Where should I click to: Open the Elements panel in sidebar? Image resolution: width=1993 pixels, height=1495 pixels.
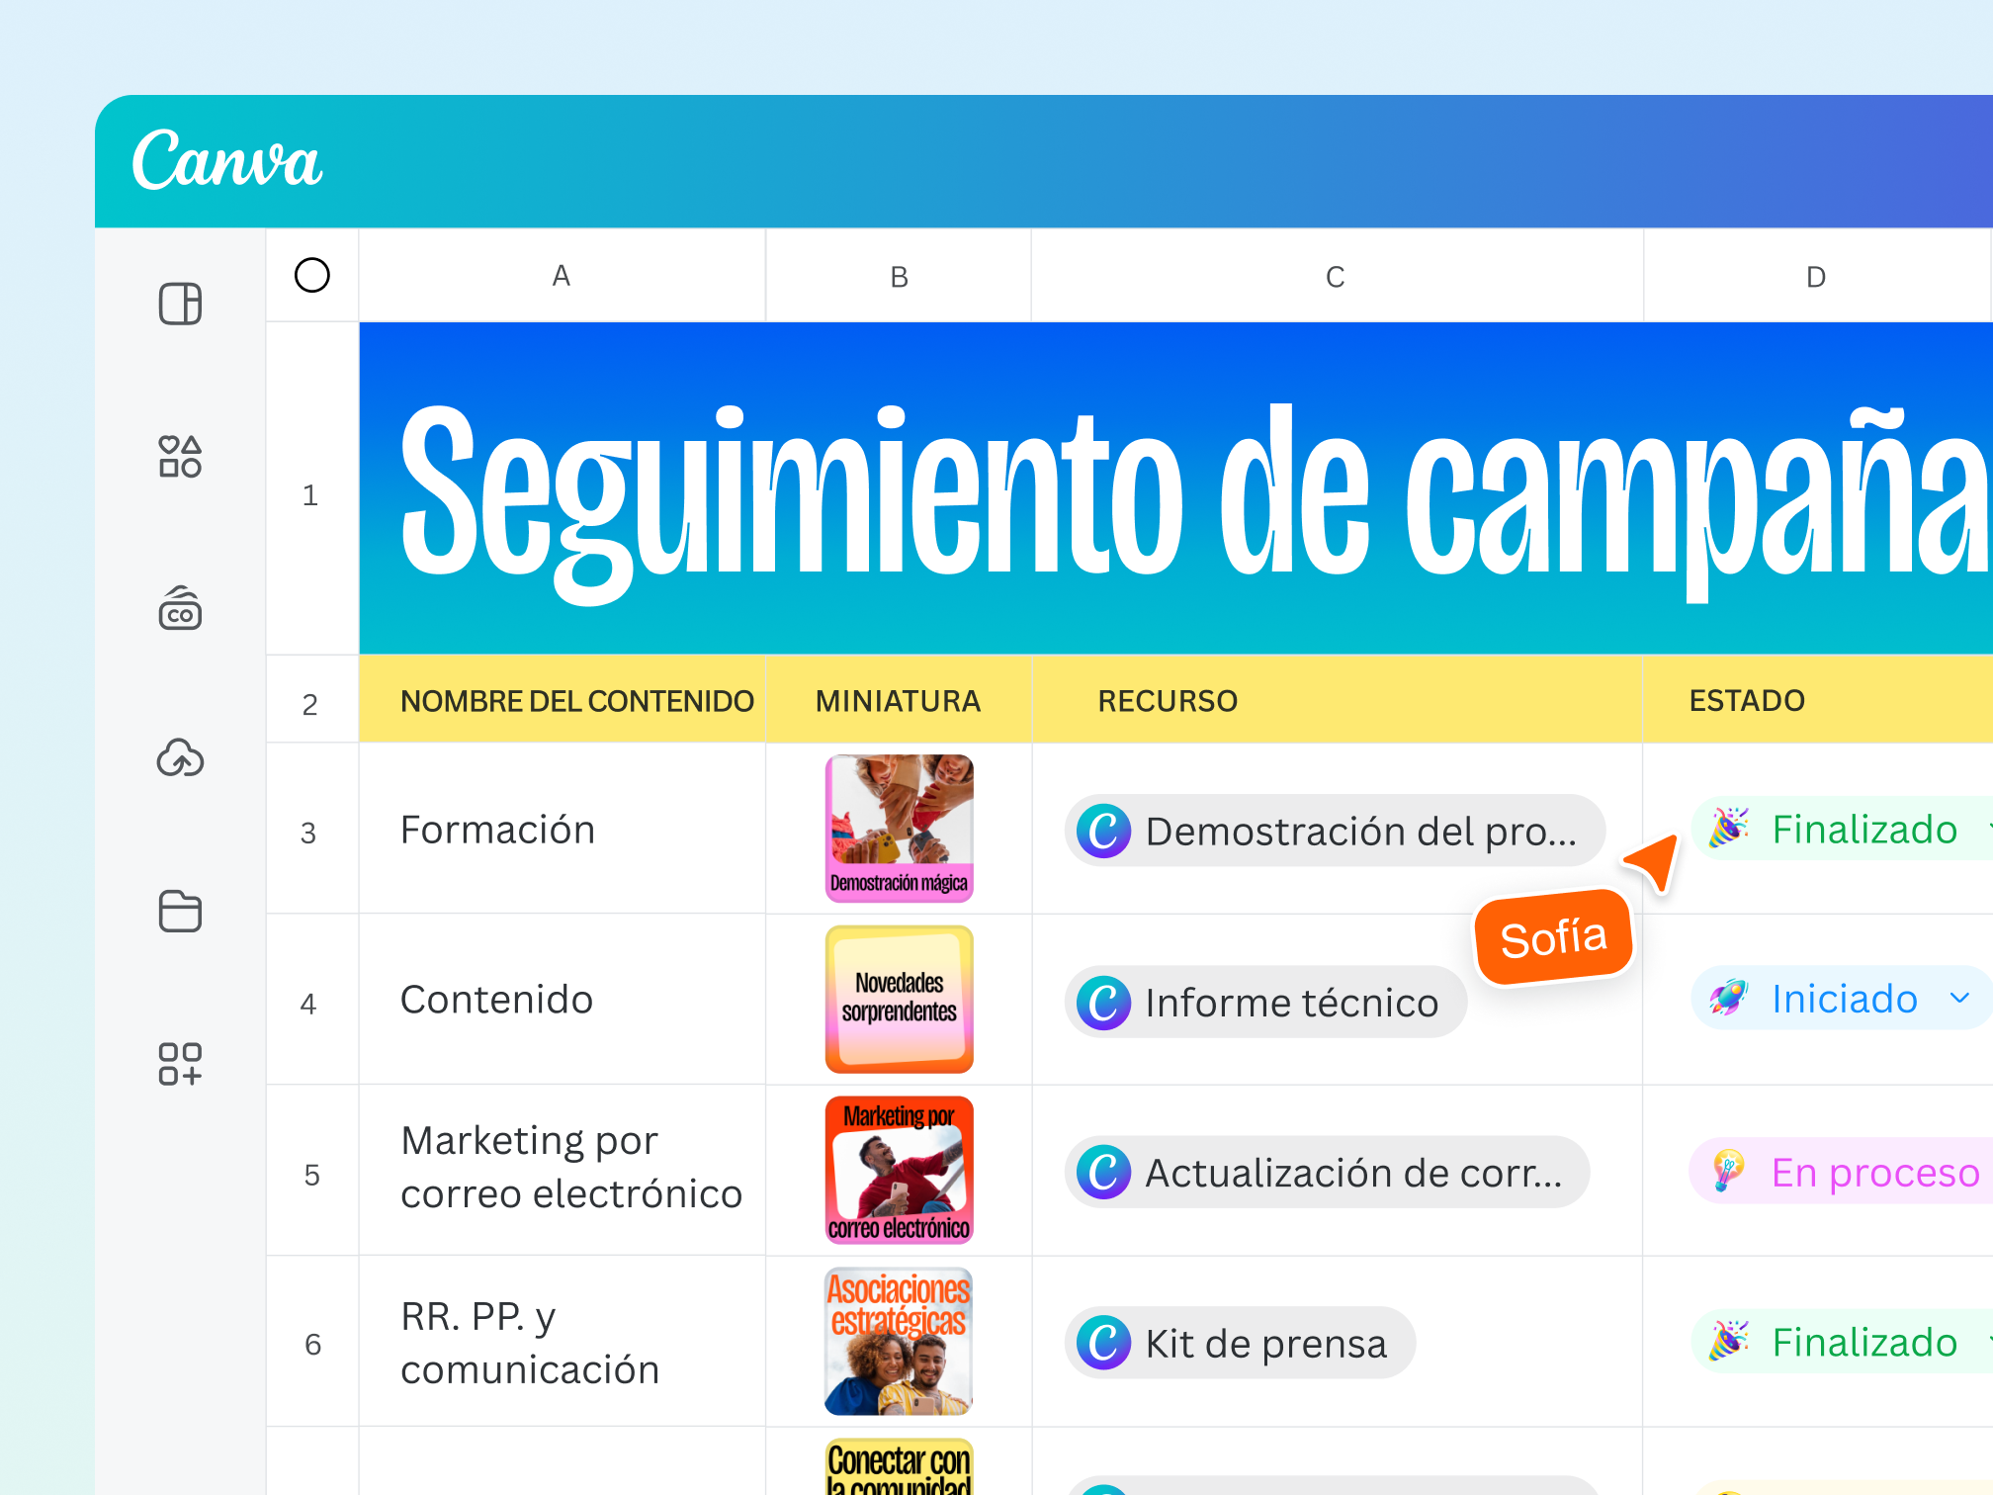tap(180, 457)
